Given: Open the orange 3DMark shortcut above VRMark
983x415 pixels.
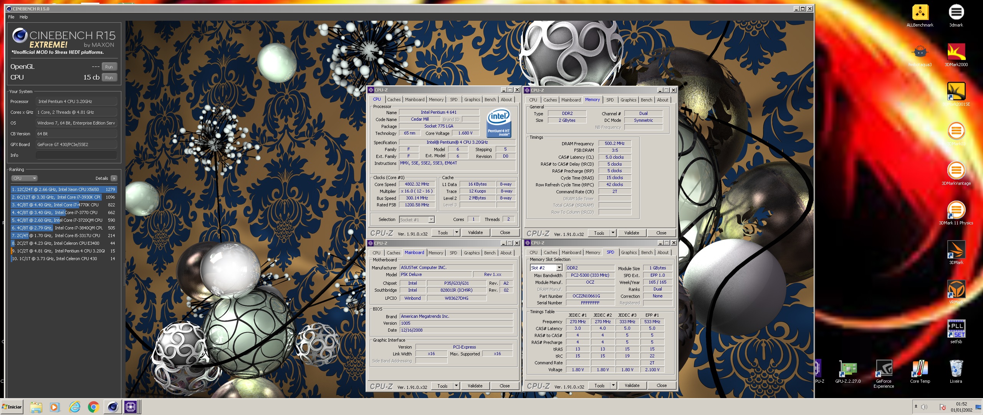Looking at the screenshot, I should (x=956, y=253).
